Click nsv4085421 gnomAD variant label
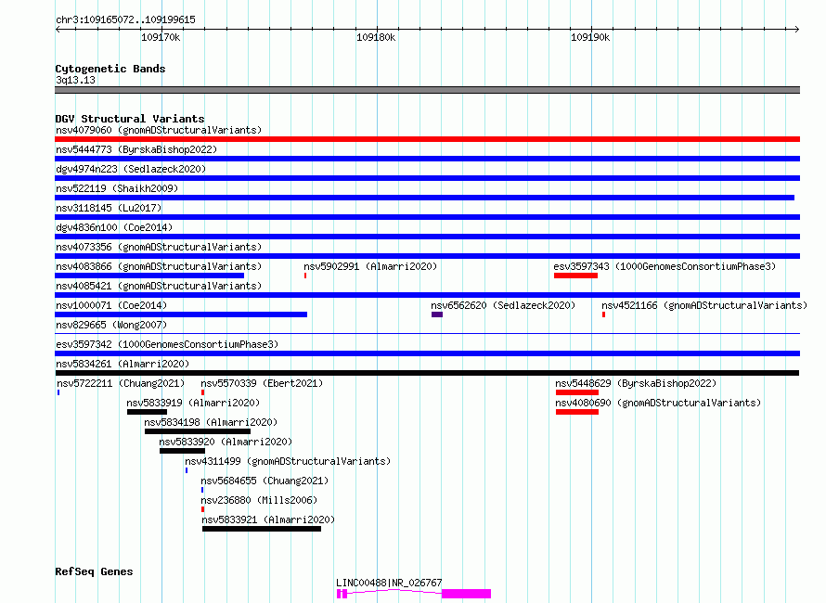This screenshot has width=826, height=603. [x=159, y=286]
